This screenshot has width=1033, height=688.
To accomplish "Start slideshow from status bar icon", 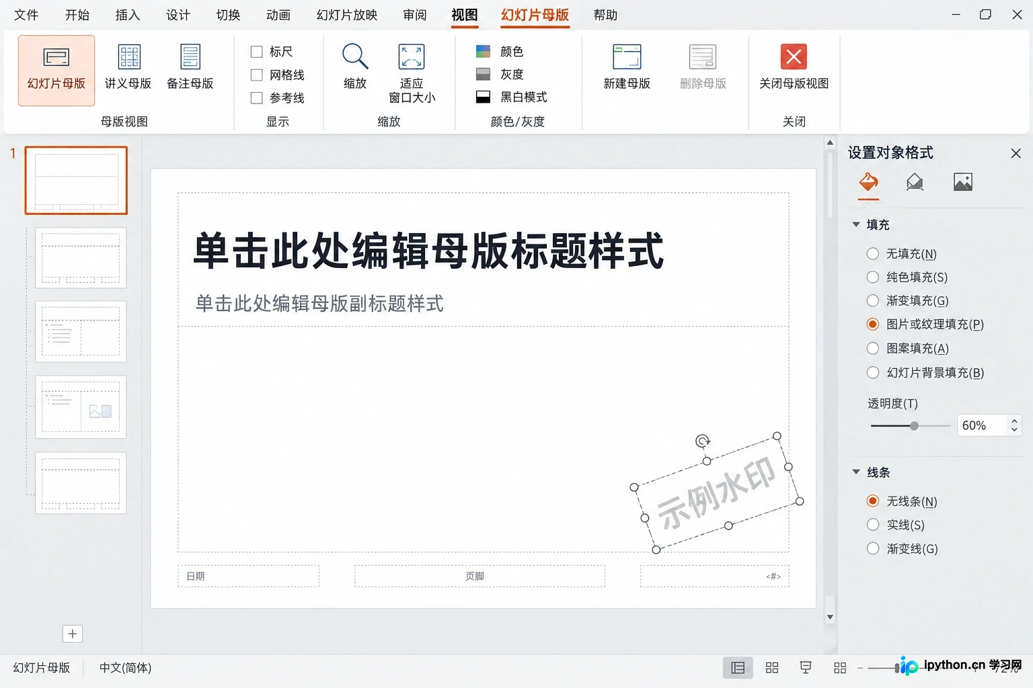I will pyautogui.click(x=806, y=668).
